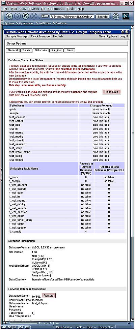The height and width of the screenshot is (330, 135).
Task: Open the Address Book icon in status bar
Action: click(27, 327)
